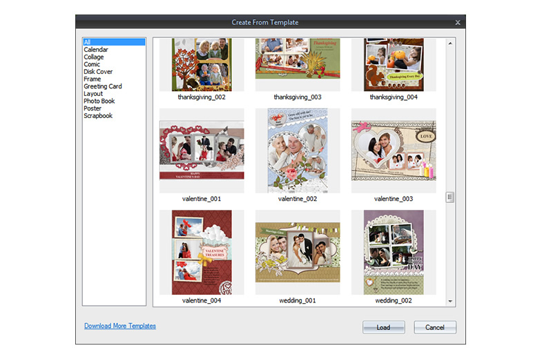Click the Load button
This screenshot has width=542, height=359.
coord(384,327)
